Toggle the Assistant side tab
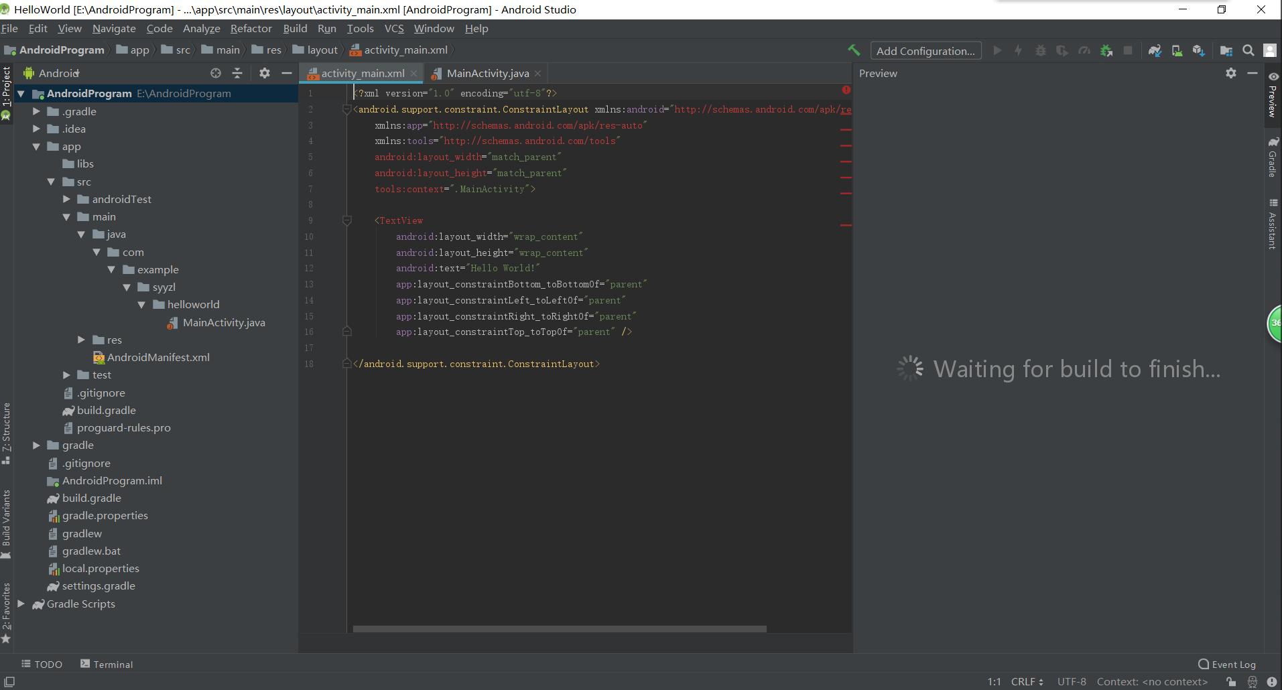The height and width of the screenshot is (690, 1282). (x=1273, y=224)
